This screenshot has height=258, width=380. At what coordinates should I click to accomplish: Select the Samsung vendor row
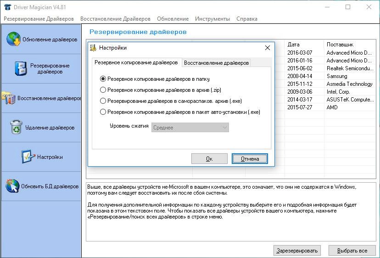point(337,76)
